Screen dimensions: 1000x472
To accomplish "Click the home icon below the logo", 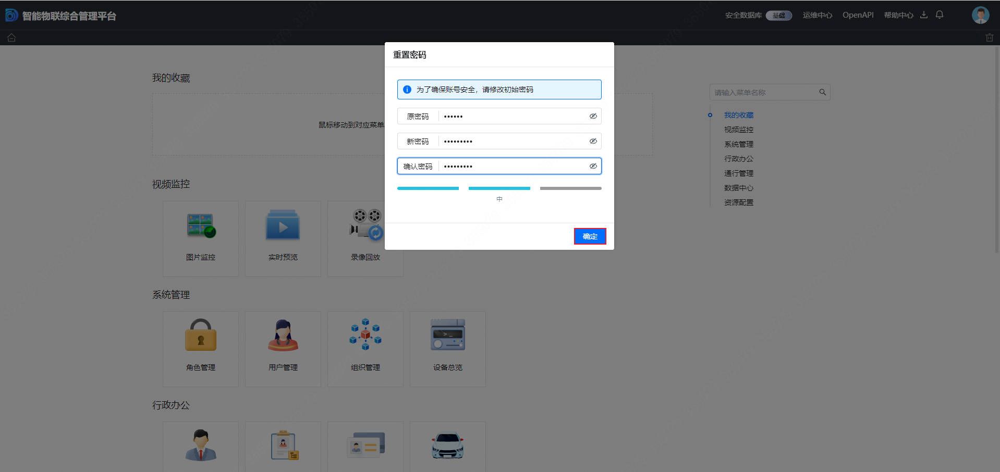I will pyautogui.click(x=11, y=37).
